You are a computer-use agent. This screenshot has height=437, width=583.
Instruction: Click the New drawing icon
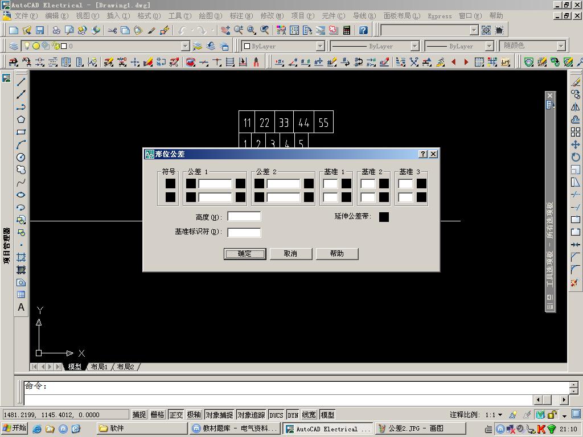click(x=14, y=31)
